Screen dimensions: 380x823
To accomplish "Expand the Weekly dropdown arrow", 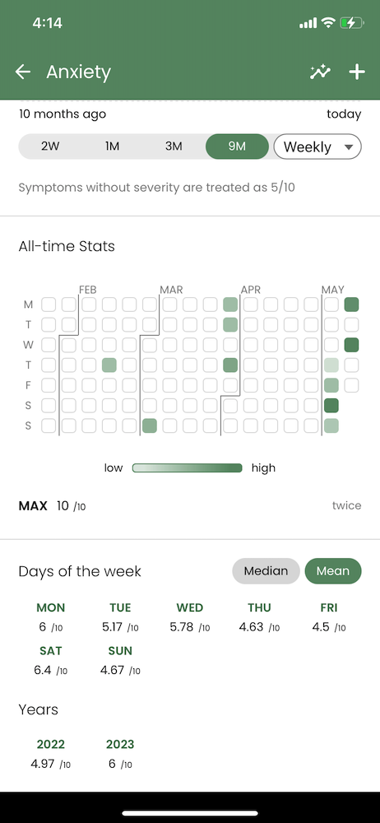I will click(349, 147).
